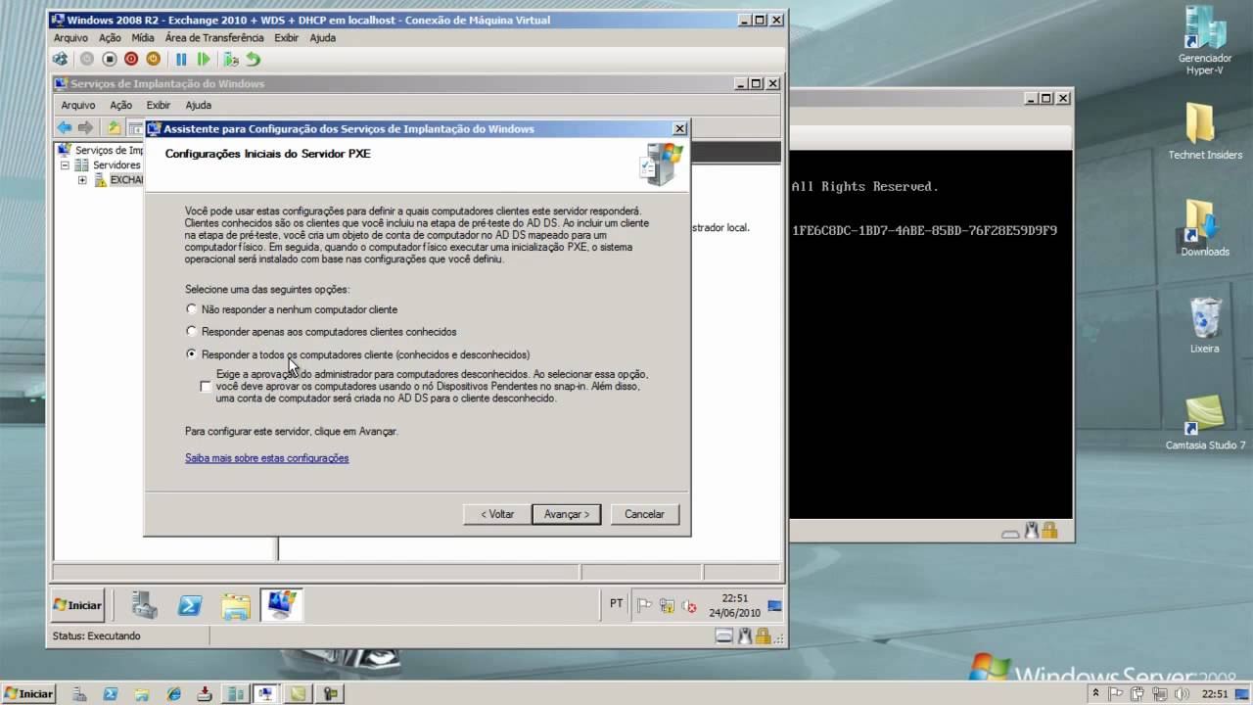This screenshot has height=705, width=1253.
Task: Open Downloads folder shortcut on desktop
Action: (1204, 228)
